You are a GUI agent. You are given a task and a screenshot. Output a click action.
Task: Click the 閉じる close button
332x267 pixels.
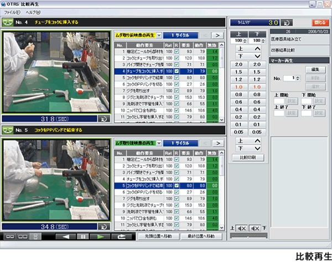(320, 23)
